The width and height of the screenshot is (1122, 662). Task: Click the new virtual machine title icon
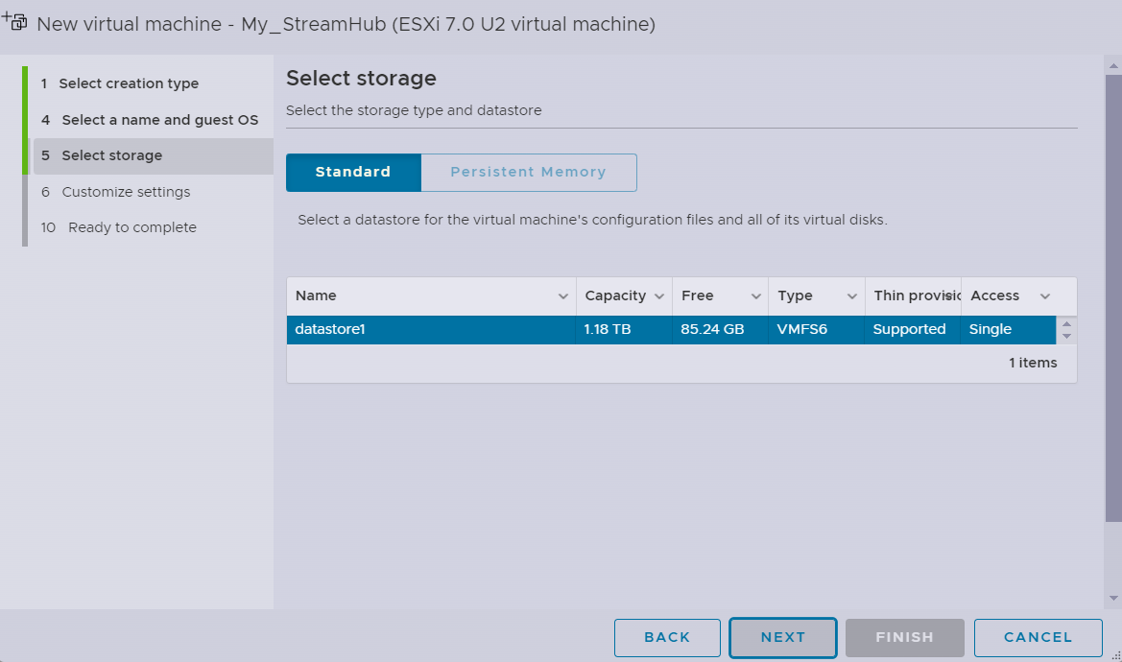click(15, 21)
